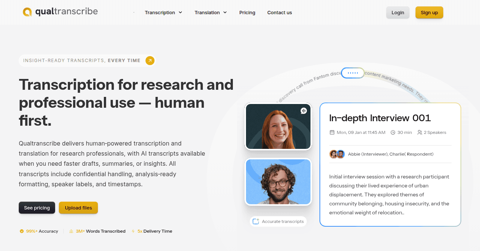480x251 pixels.
Task: Click the Accurate transcripts sparkle icon
Action: (256, 221)
